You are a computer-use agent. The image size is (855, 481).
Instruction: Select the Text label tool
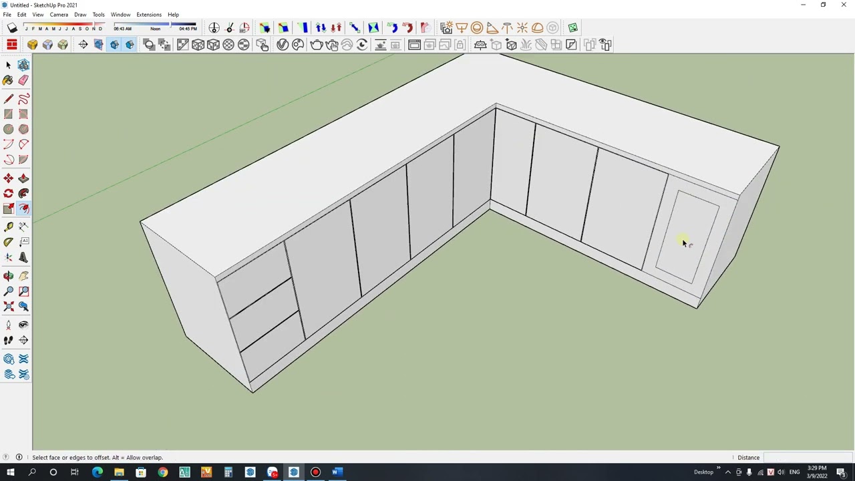click(x=23, y=243)
